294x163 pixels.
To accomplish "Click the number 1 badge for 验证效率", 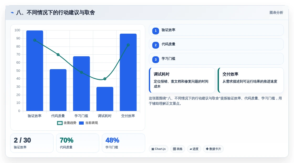I will 156,31.
